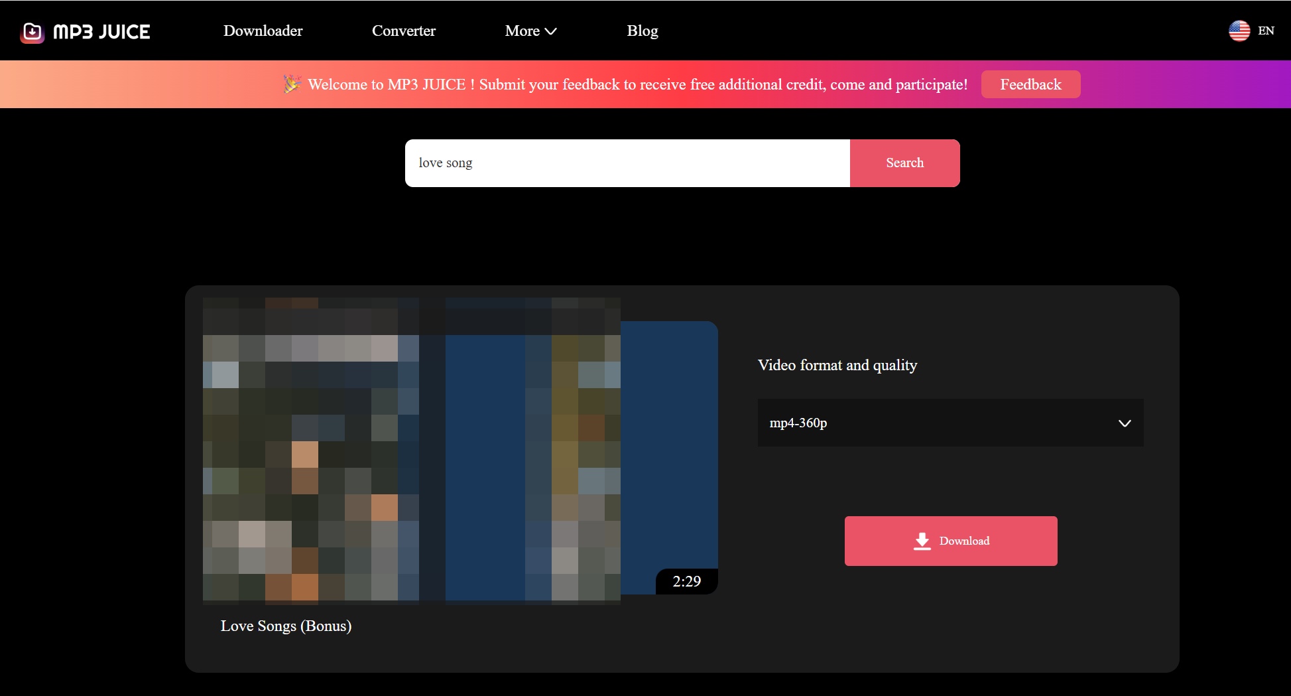Click the US flag language icon
The image size is (1291, 696).
pos(1239,31)
